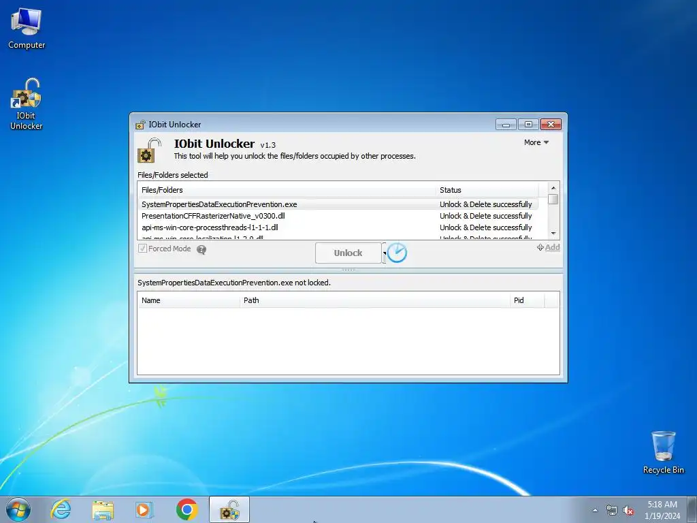The height and width of the screenshot is (523, 697).
Task: Show hidden tray icons arrow
Action: 595,510
